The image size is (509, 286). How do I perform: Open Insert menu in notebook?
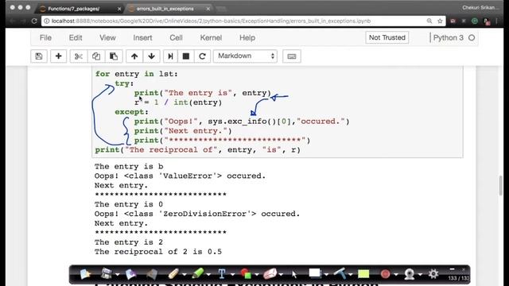point(142,37)
